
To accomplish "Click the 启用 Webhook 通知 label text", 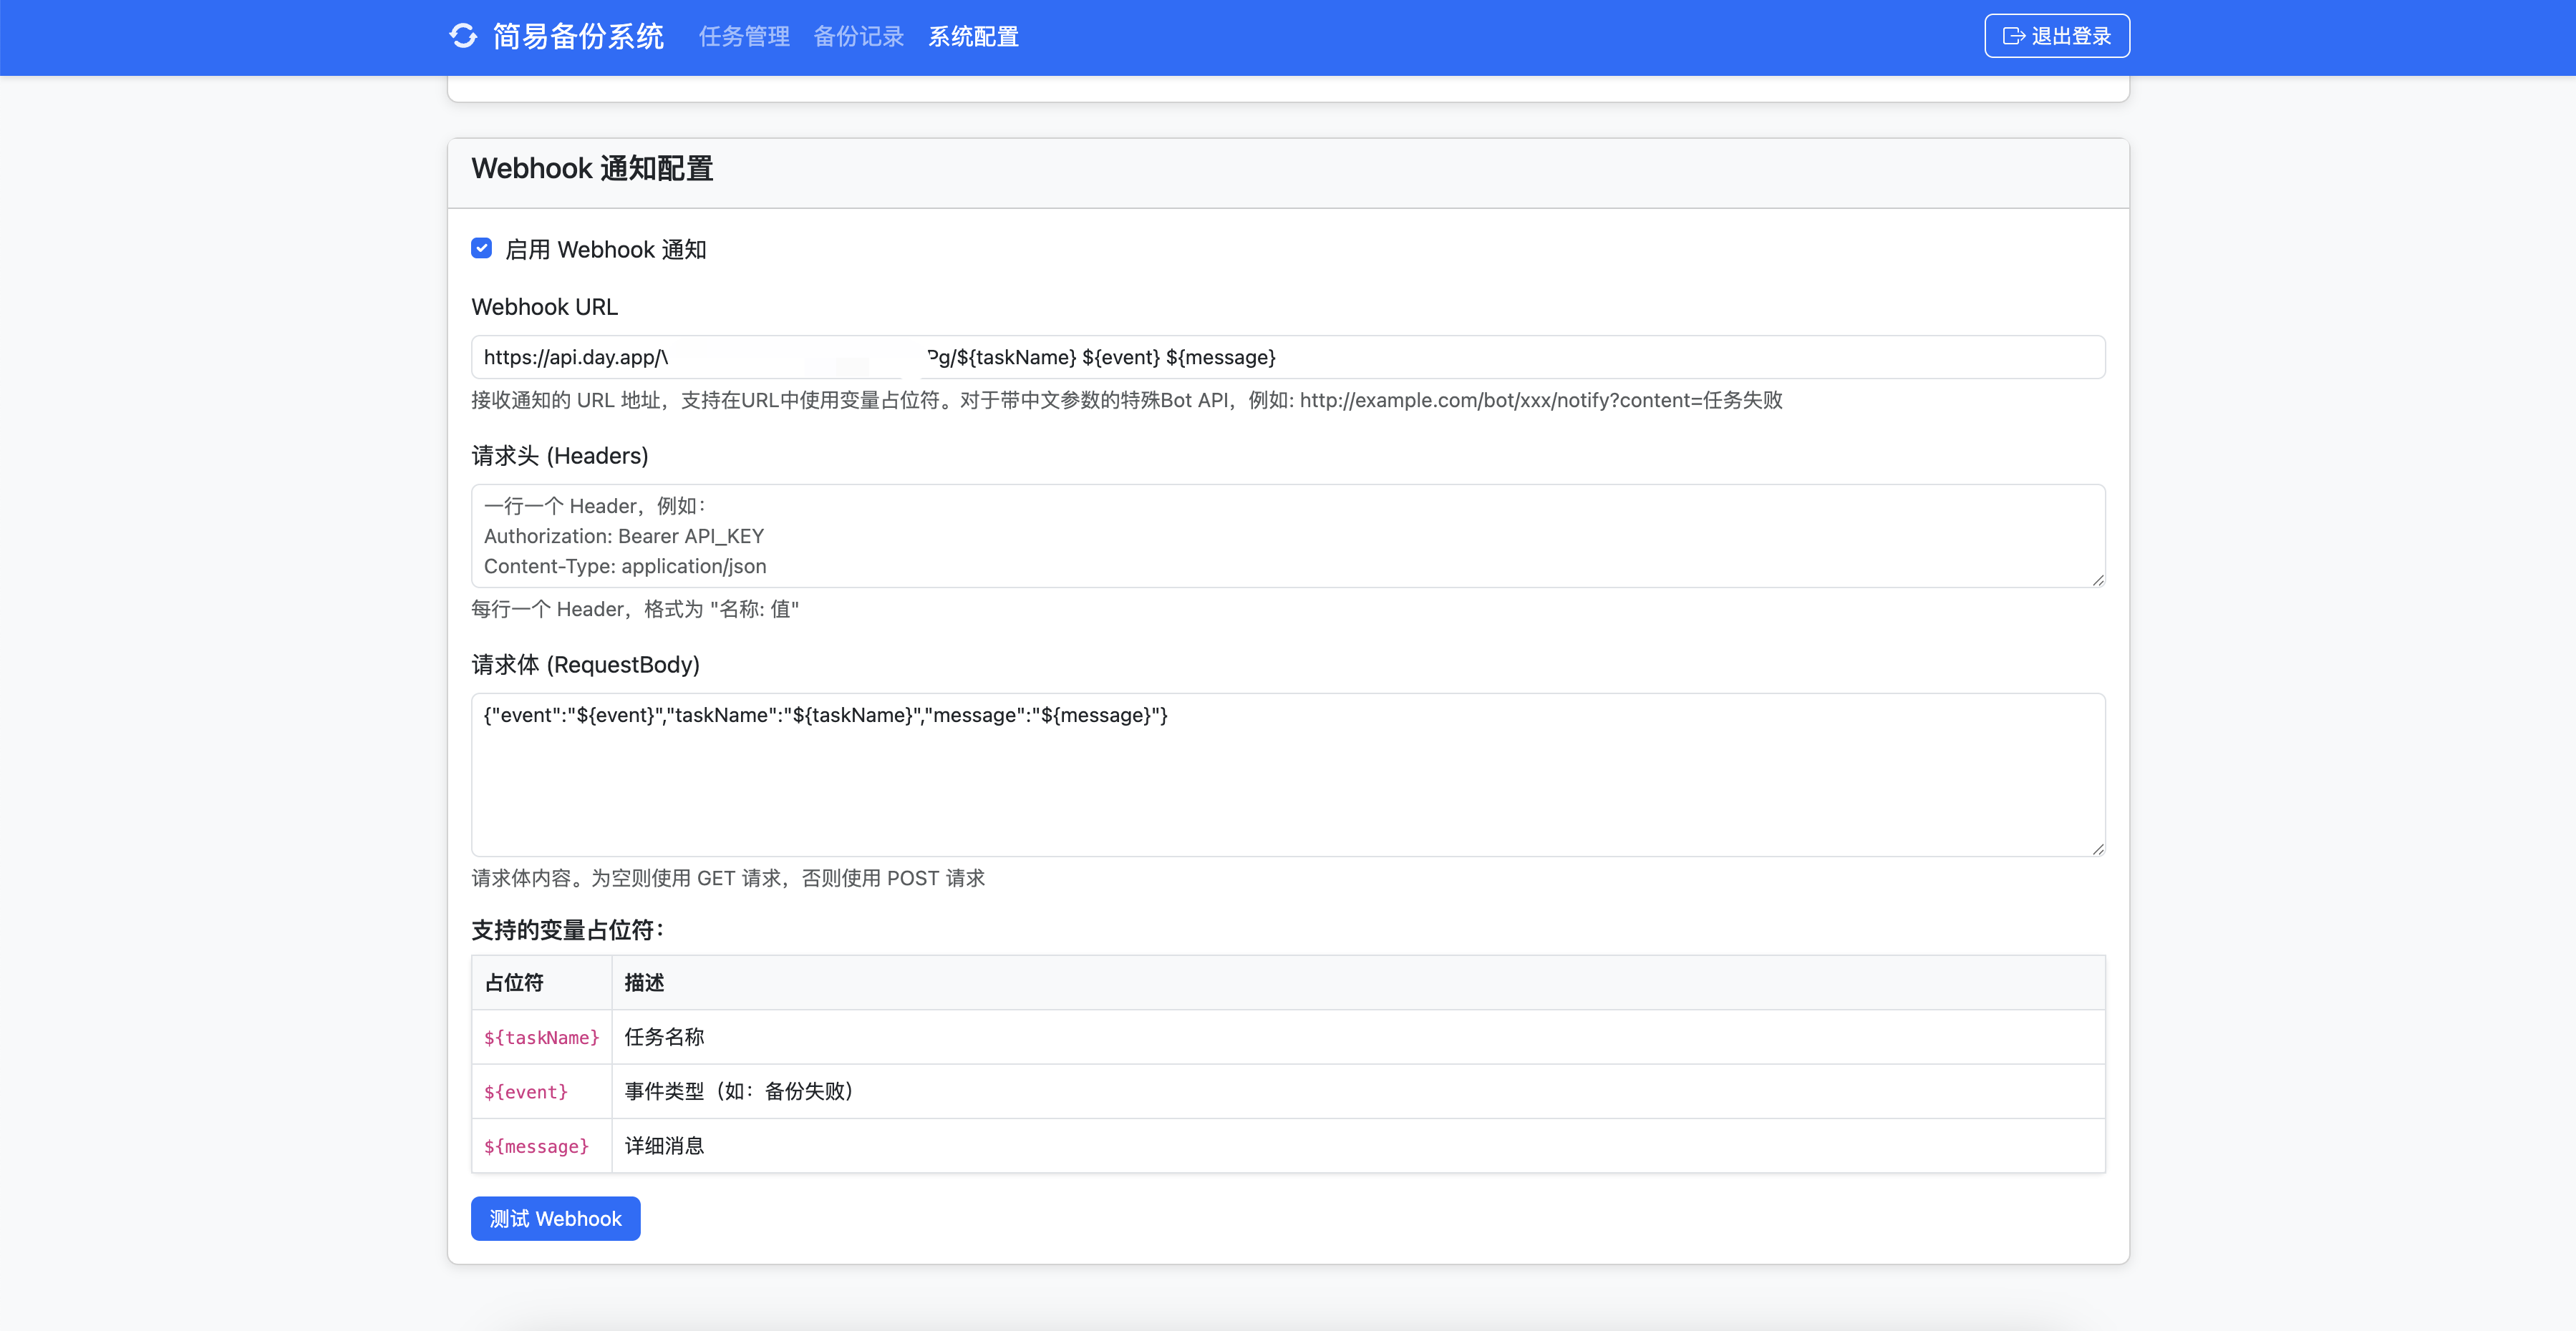I will tap(605, 250).
